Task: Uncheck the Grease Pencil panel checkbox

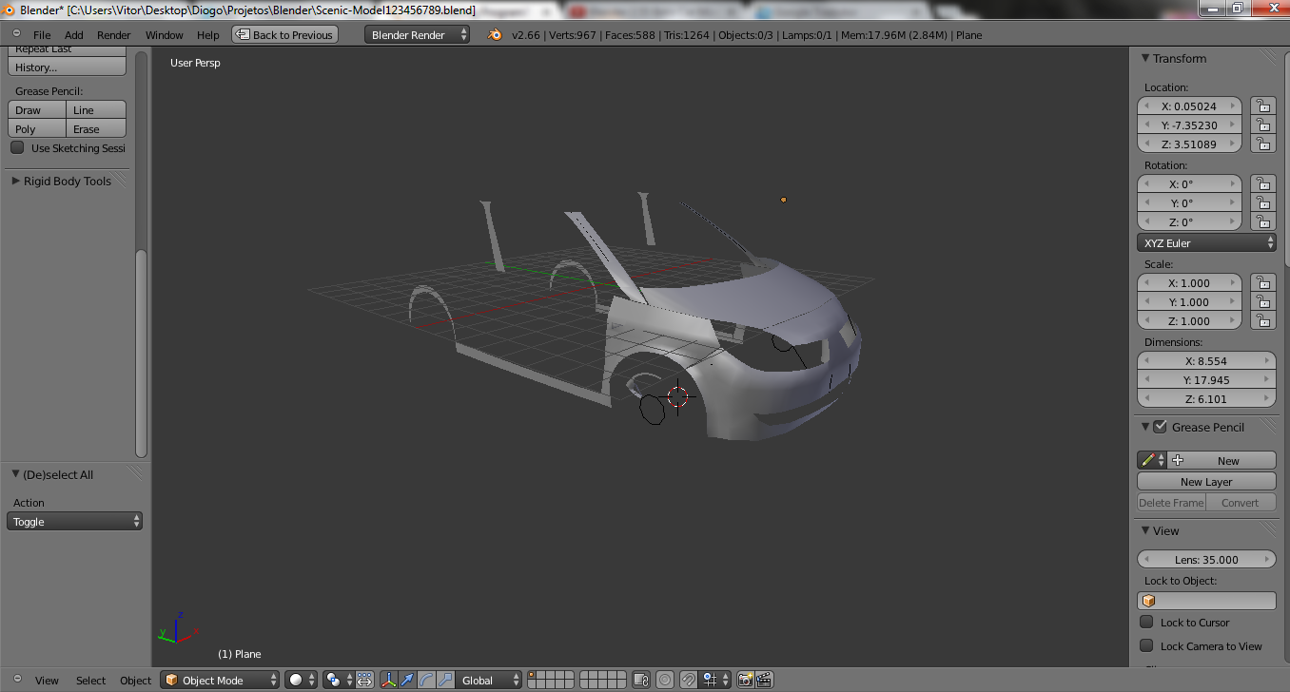Action: (1160, 427)
